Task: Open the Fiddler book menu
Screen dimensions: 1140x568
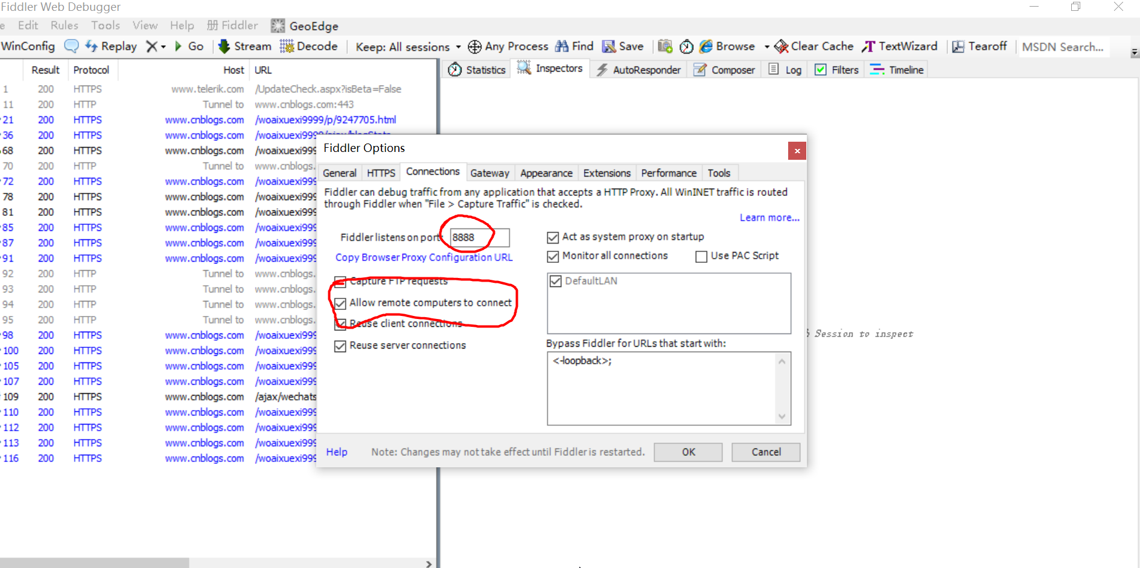Action: (232, 25)
